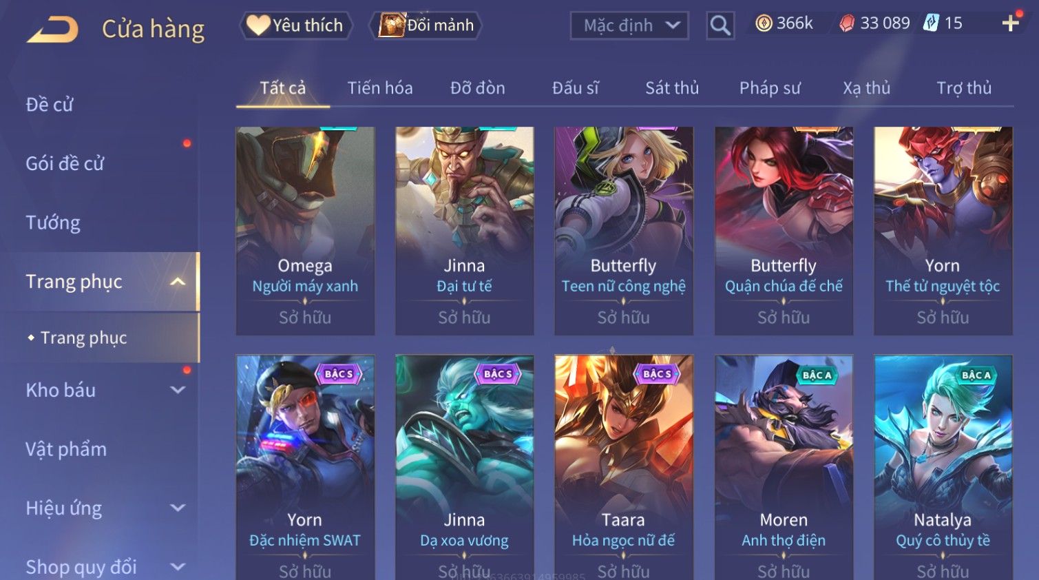Open the Mặc định sort dropdown
The image size is (1039, 580).
click(629, 26)
